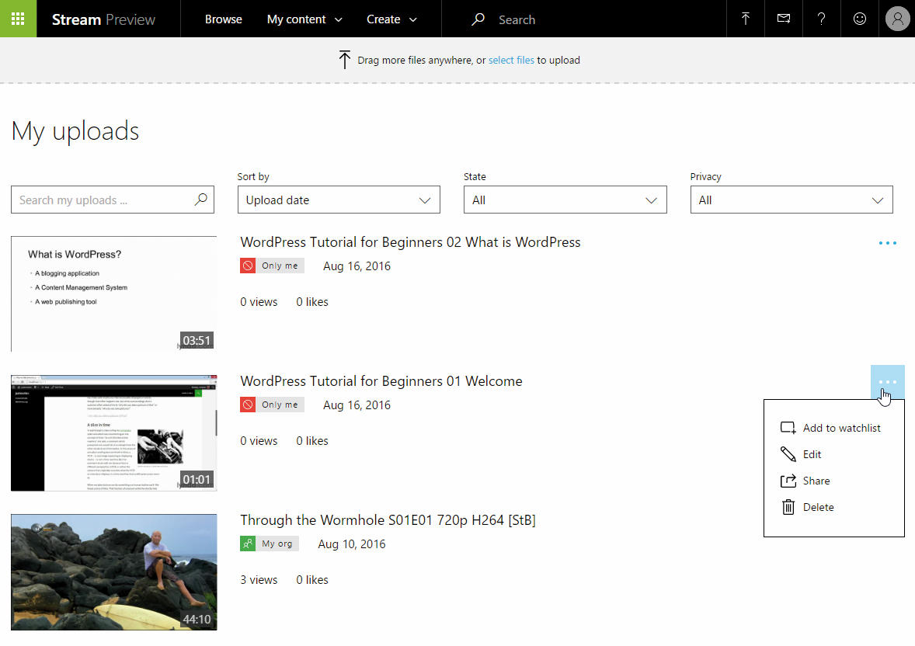Click the magnifier icon in top search
The height and width of the screenshot is (646, 915).
pos(478,19)
